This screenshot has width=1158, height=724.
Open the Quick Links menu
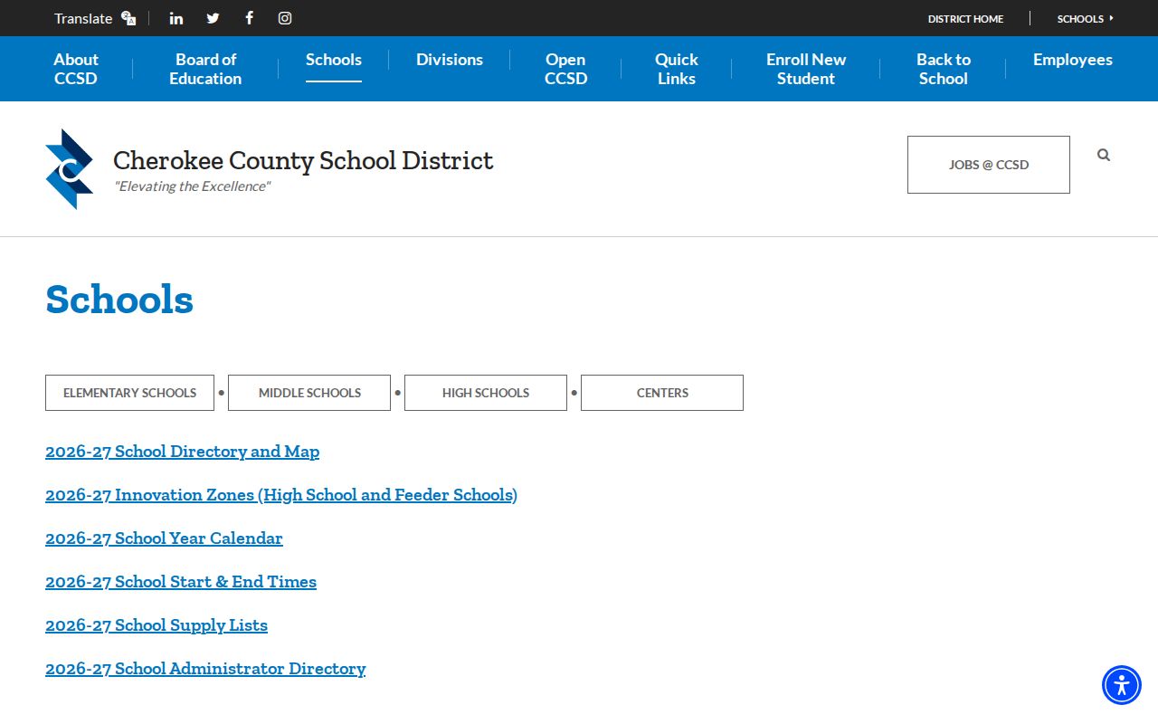coord(677,69)
